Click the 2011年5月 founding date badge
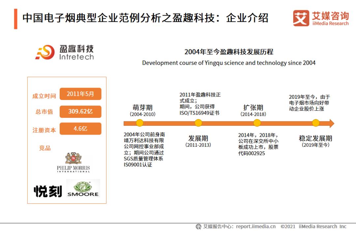 (x=81, y=94)
